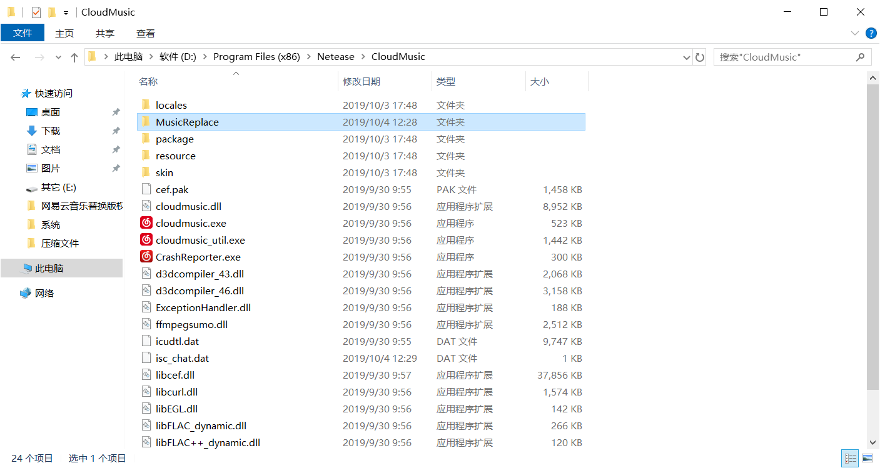Click 软件 (D:) in address breadcrumb

tap(178, 57)
